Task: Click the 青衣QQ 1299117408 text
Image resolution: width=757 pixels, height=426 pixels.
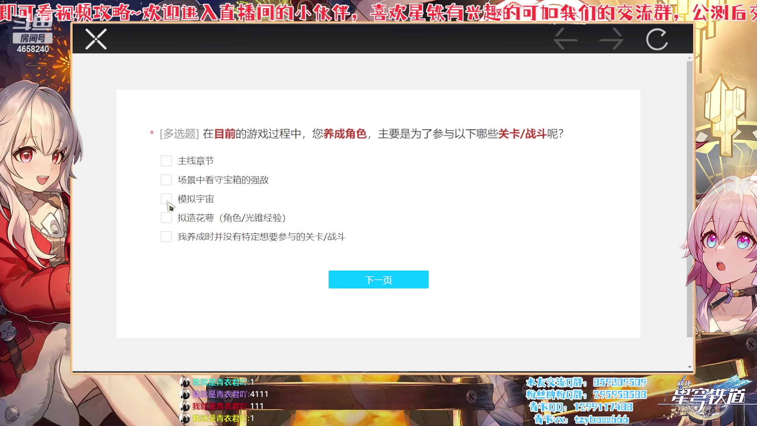Action: click(x=581, y=407)
